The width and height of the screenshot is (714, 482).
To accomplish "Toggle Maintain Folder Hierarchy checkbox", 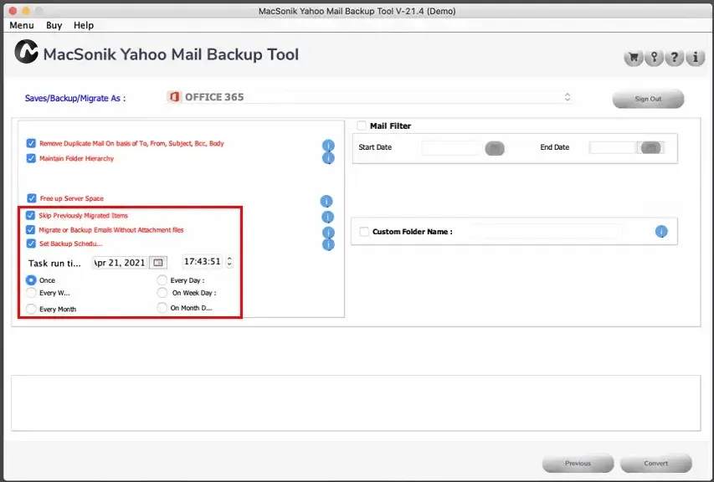I will [31, 158].
